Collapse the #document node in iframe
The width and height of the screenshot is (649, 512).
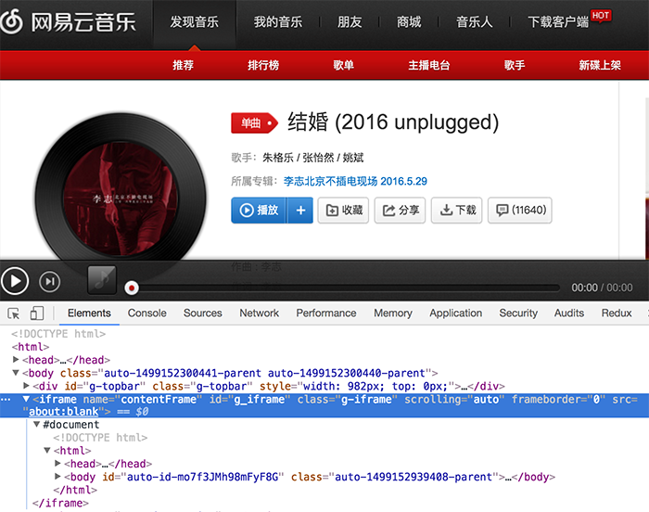(36, 424)
